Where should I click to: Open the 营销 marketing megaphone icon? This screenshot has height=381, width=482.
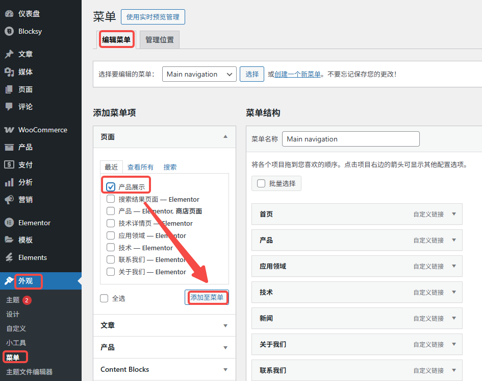click(10, 199)
